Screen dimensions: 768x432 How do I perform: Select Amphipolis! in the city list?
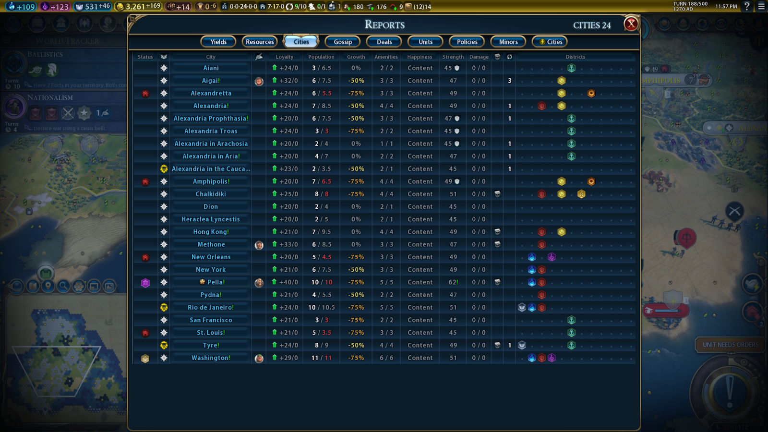(x=211, y=181)
